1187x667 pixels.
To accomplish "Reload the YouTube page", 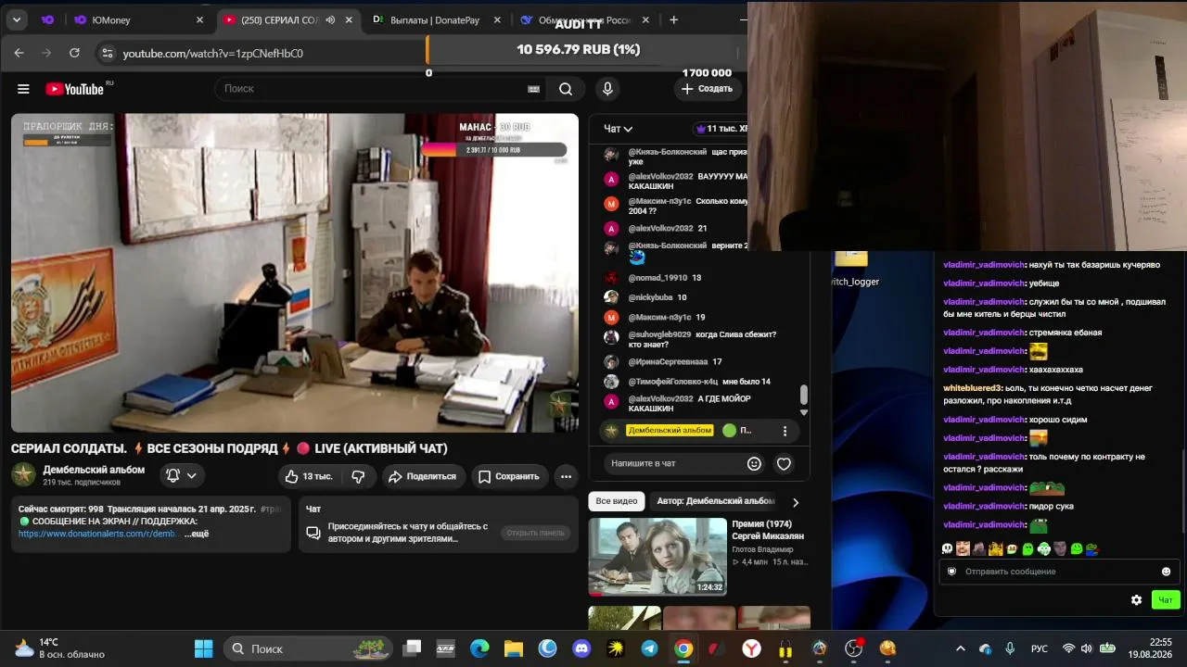I will pos(74,53).
